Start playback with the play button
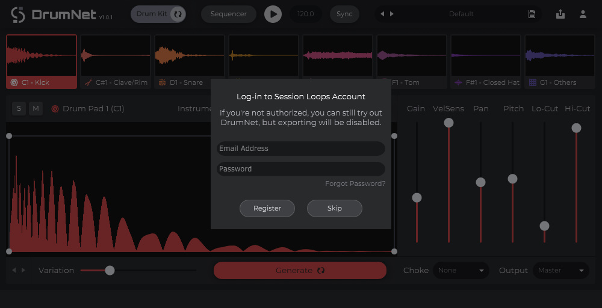 (273, 14)
